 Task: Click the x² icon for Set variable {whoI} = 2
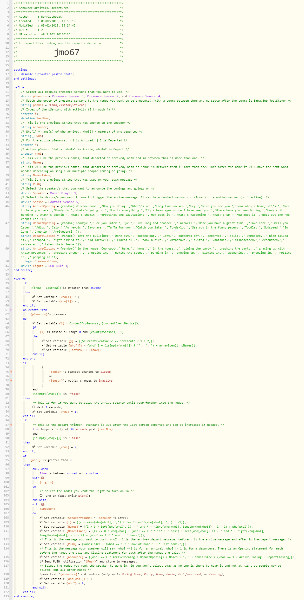tap(34, 447)
